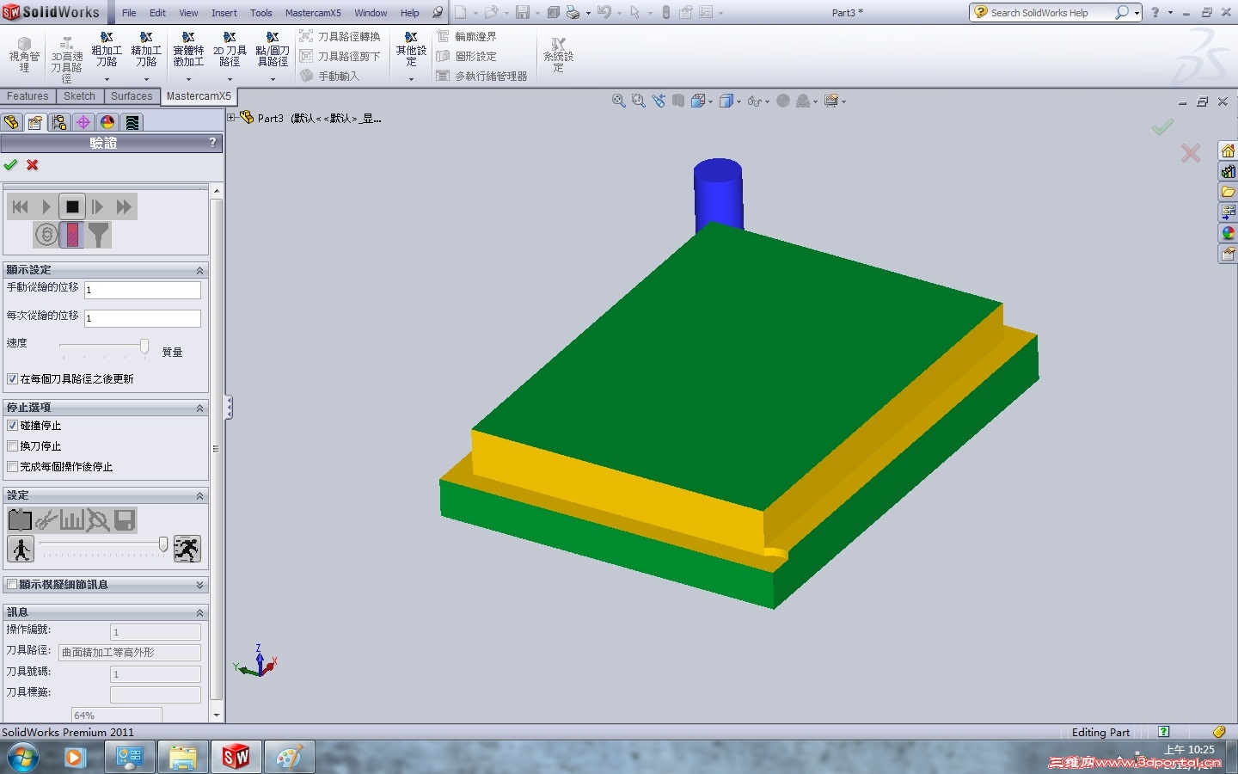Step the simulation forward once

97,206
